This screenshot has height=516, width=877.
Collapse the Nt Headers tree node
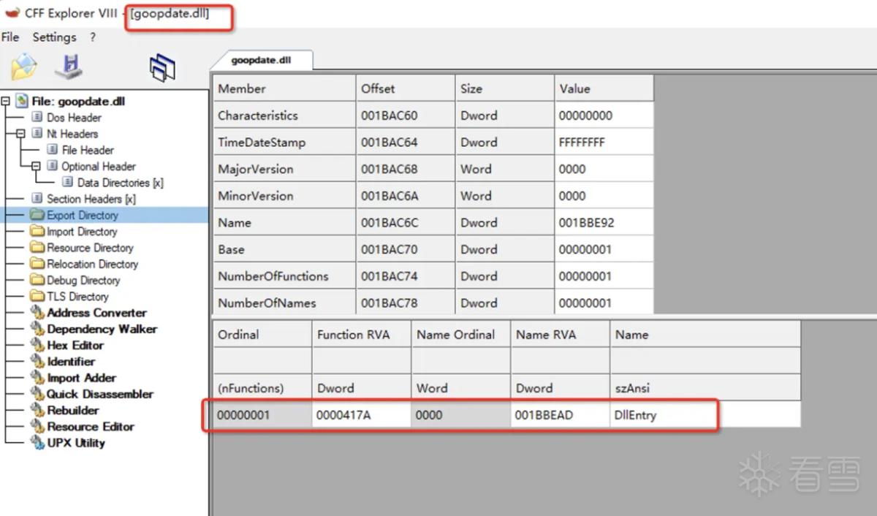pos(20,134)
